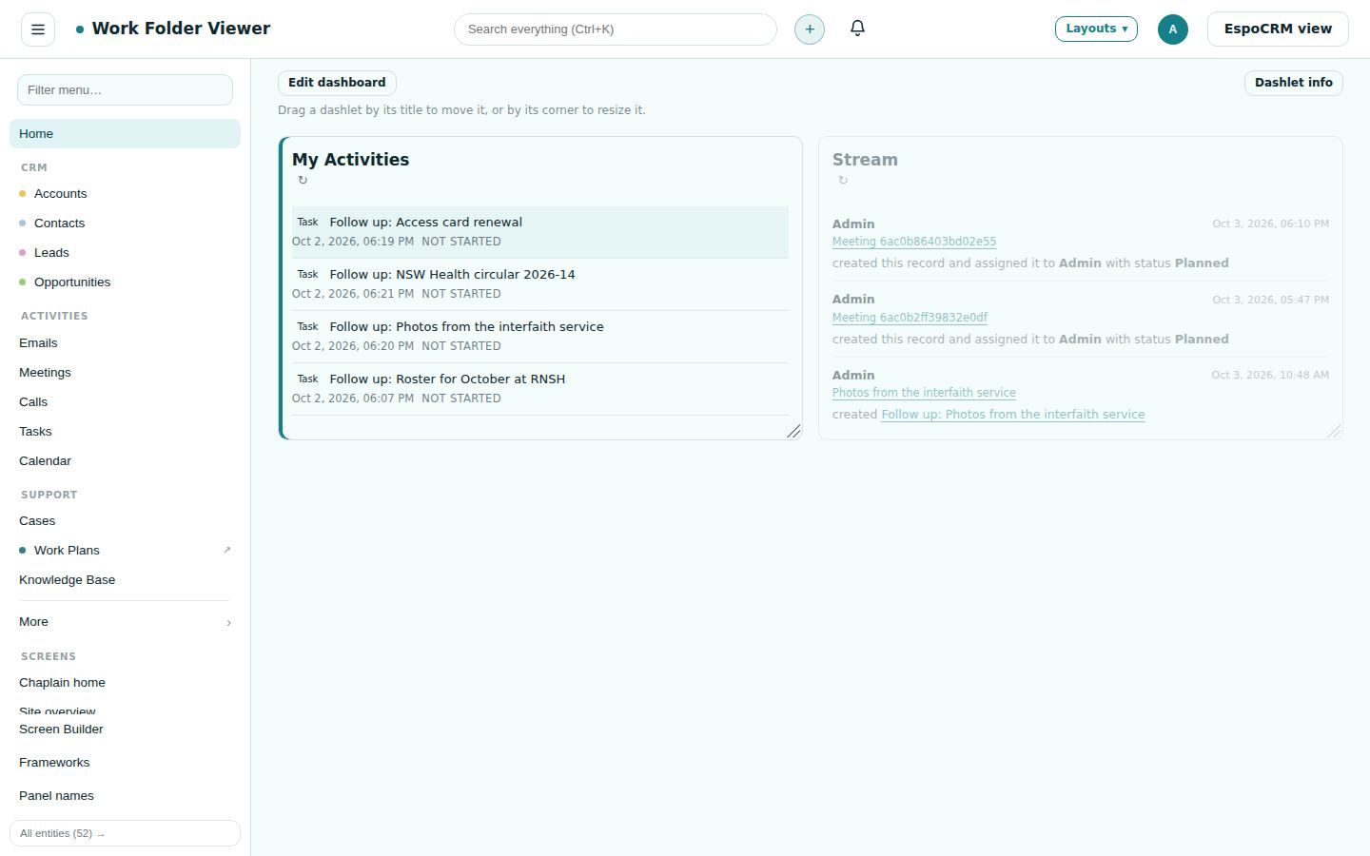Viewport: 1370px width, 856px height.
Task: Click the Dashlet info button
Action: point(1293,83)
